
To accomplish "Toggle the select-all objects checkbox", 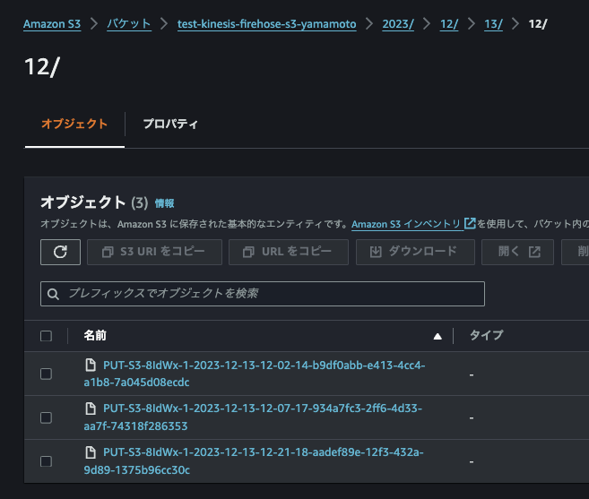I will pos(47,336).
